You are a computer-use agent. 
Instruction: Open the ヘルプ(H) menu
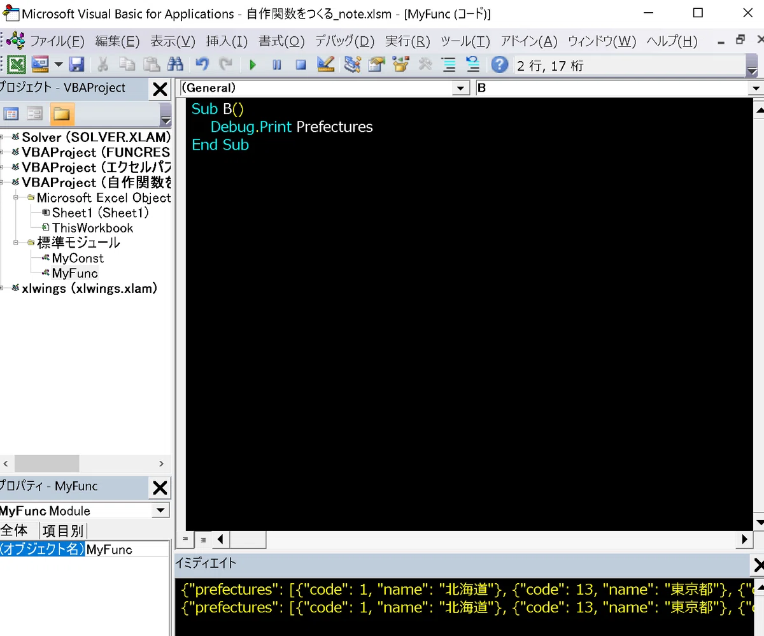tap(672, 41)
